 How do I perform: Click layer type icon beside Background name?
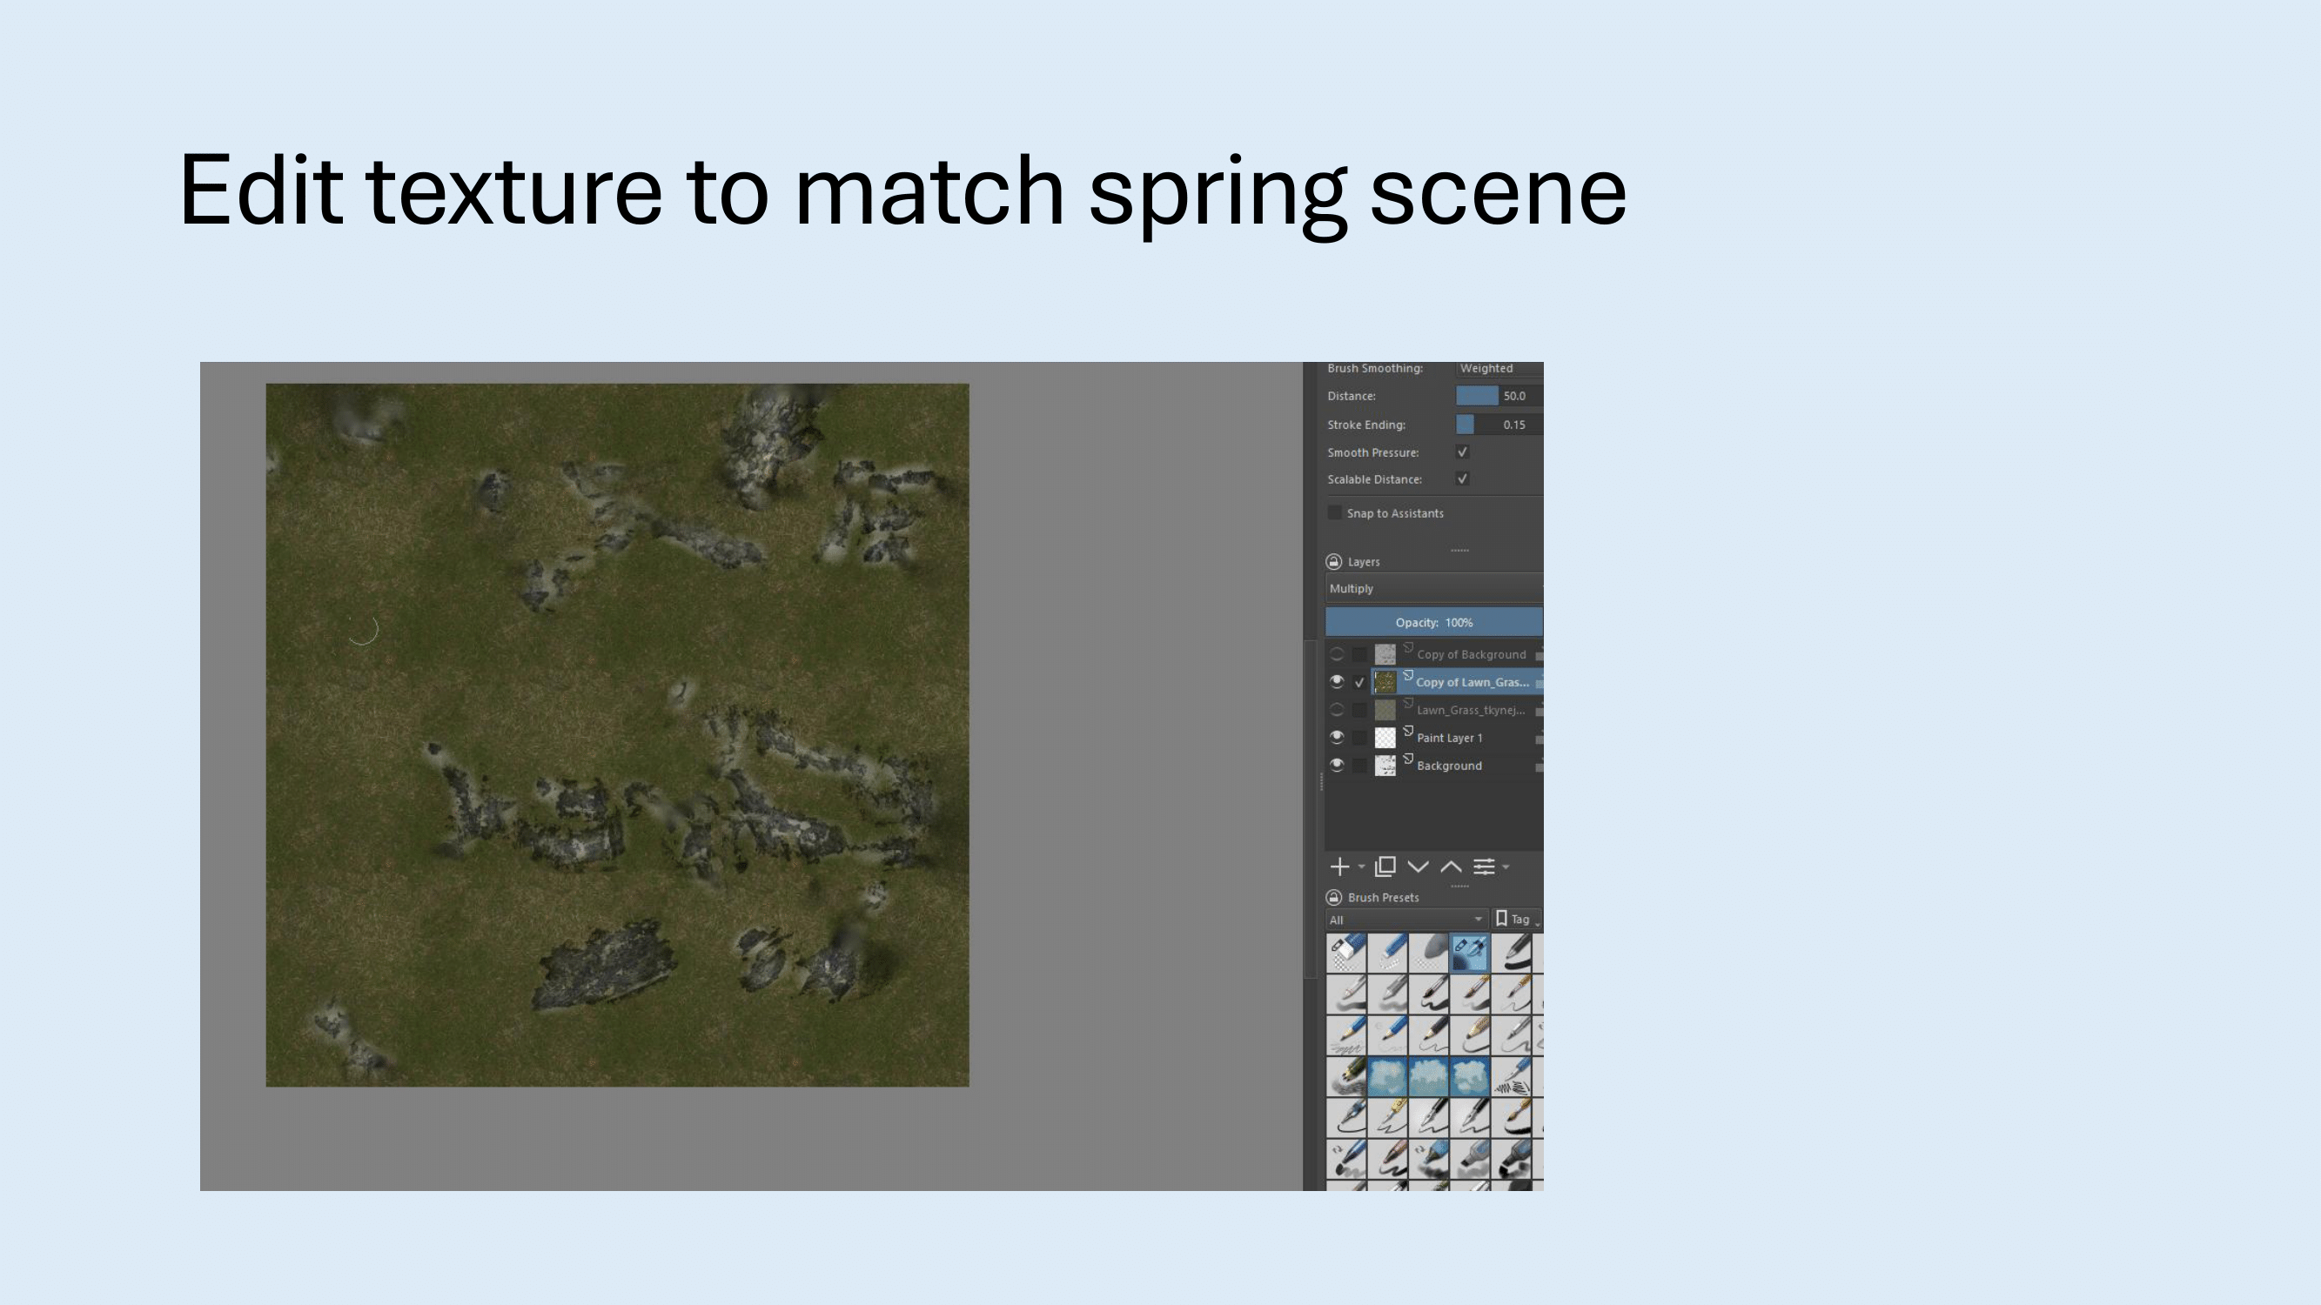pos(1408,760)
